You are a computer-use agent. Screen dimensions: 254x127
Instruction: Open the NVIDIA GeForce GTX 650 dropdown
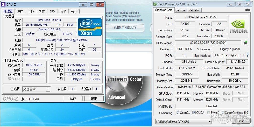[183, 122]
